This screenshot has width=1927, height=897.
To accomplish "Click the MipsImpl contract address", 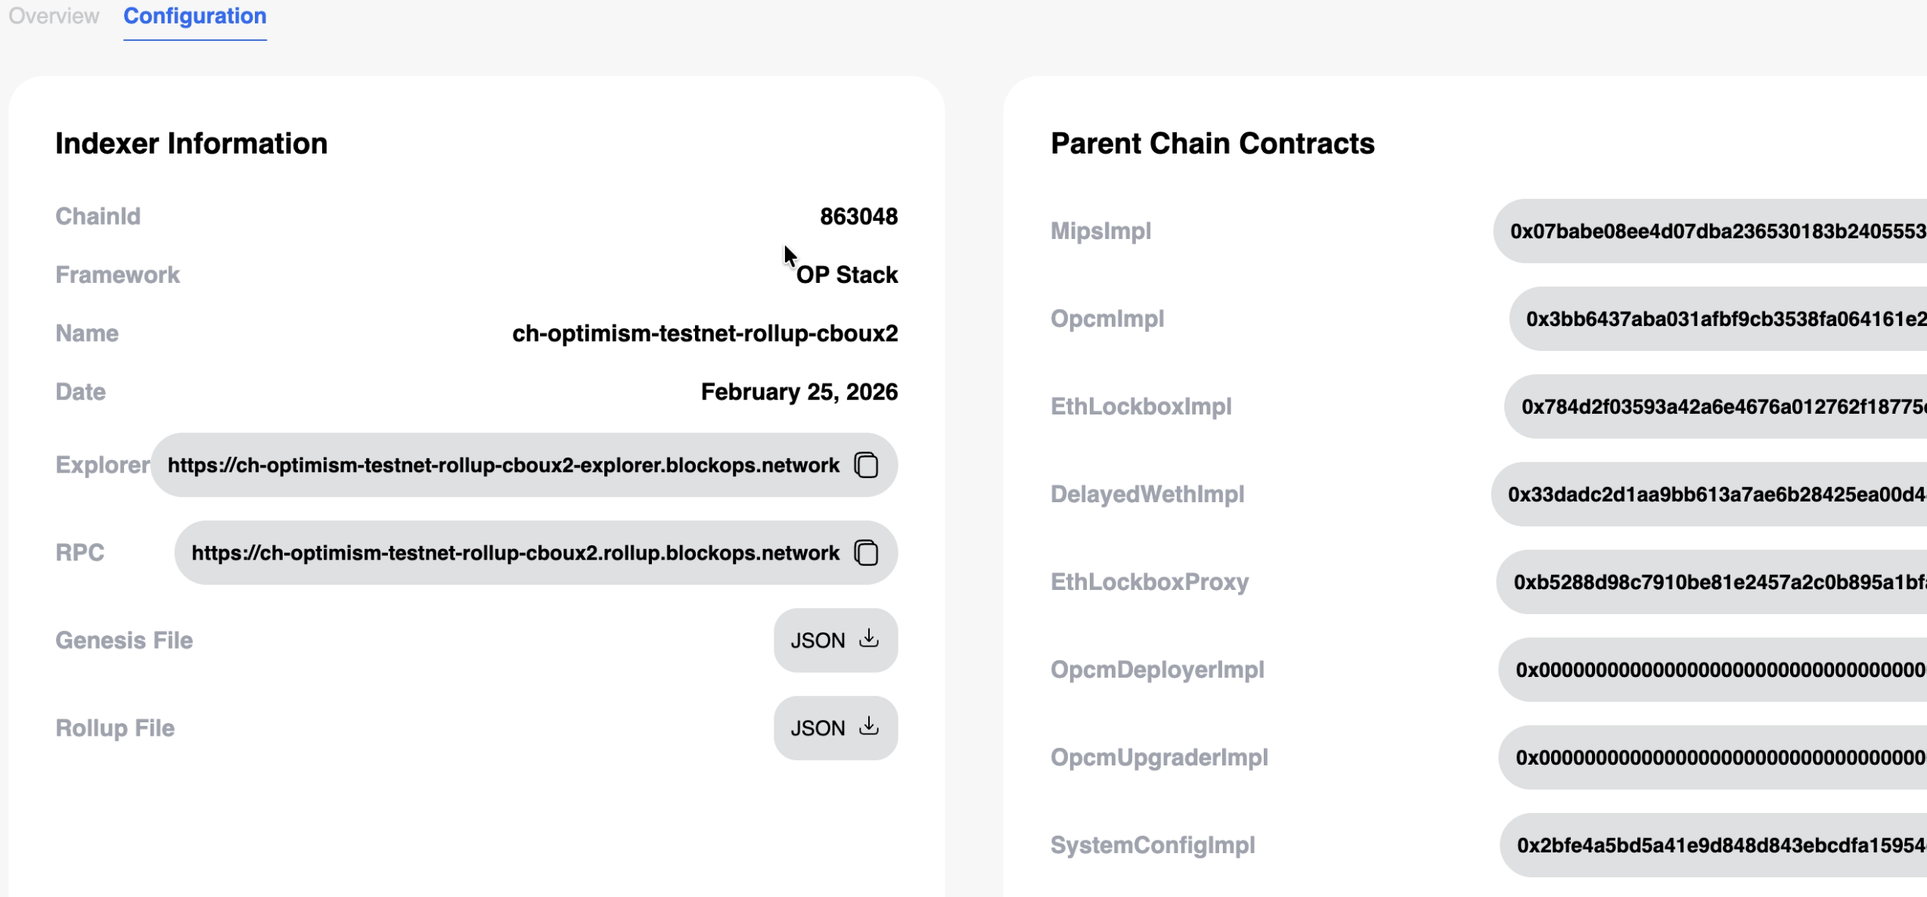I will click(1717, 231).
